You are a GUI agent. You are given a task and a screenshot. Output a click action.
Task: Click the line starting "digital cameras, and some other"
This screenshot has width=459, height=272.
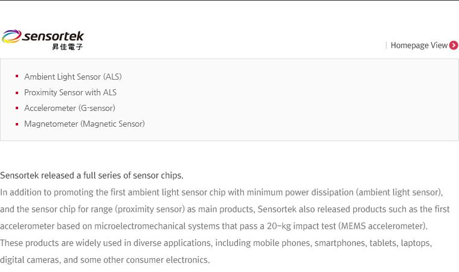pos(105,260)
